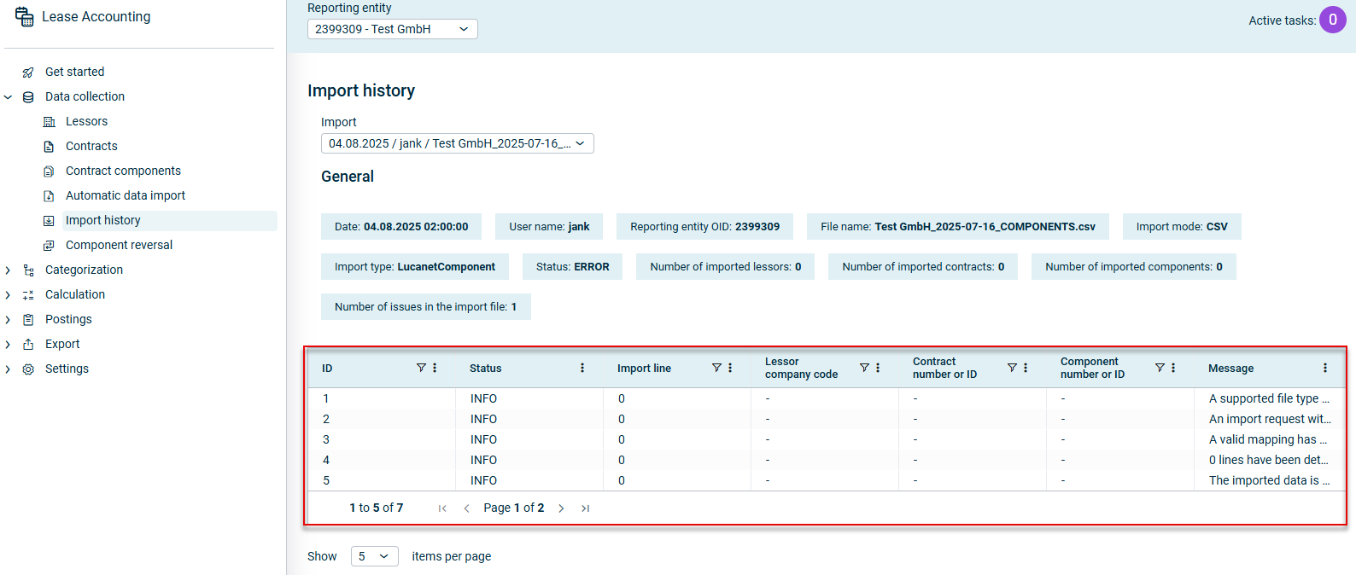Viewport: 1356px width, 575px height.
Task: Open filter for Component number or ID column
Action: coord(1160,368)
